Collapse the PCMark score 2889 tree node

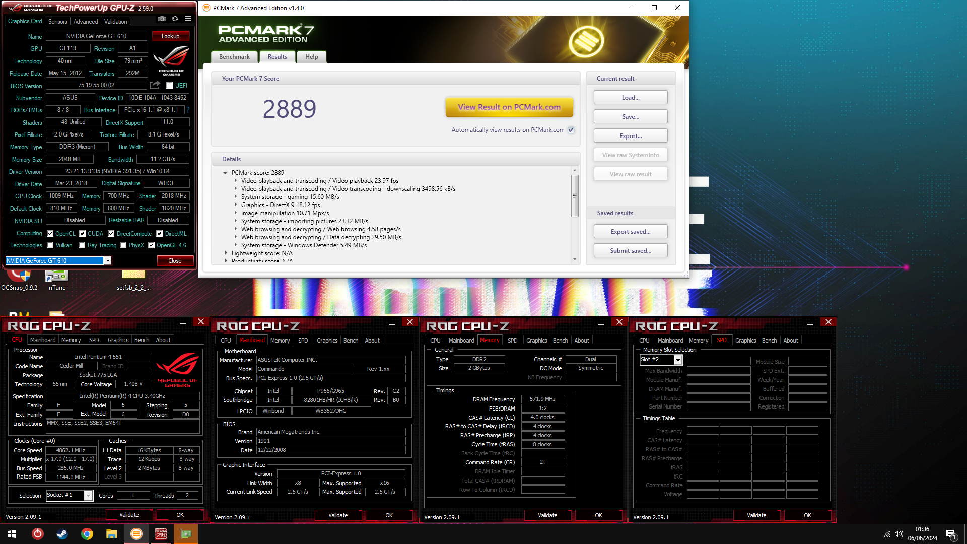(x=225, y=173)
